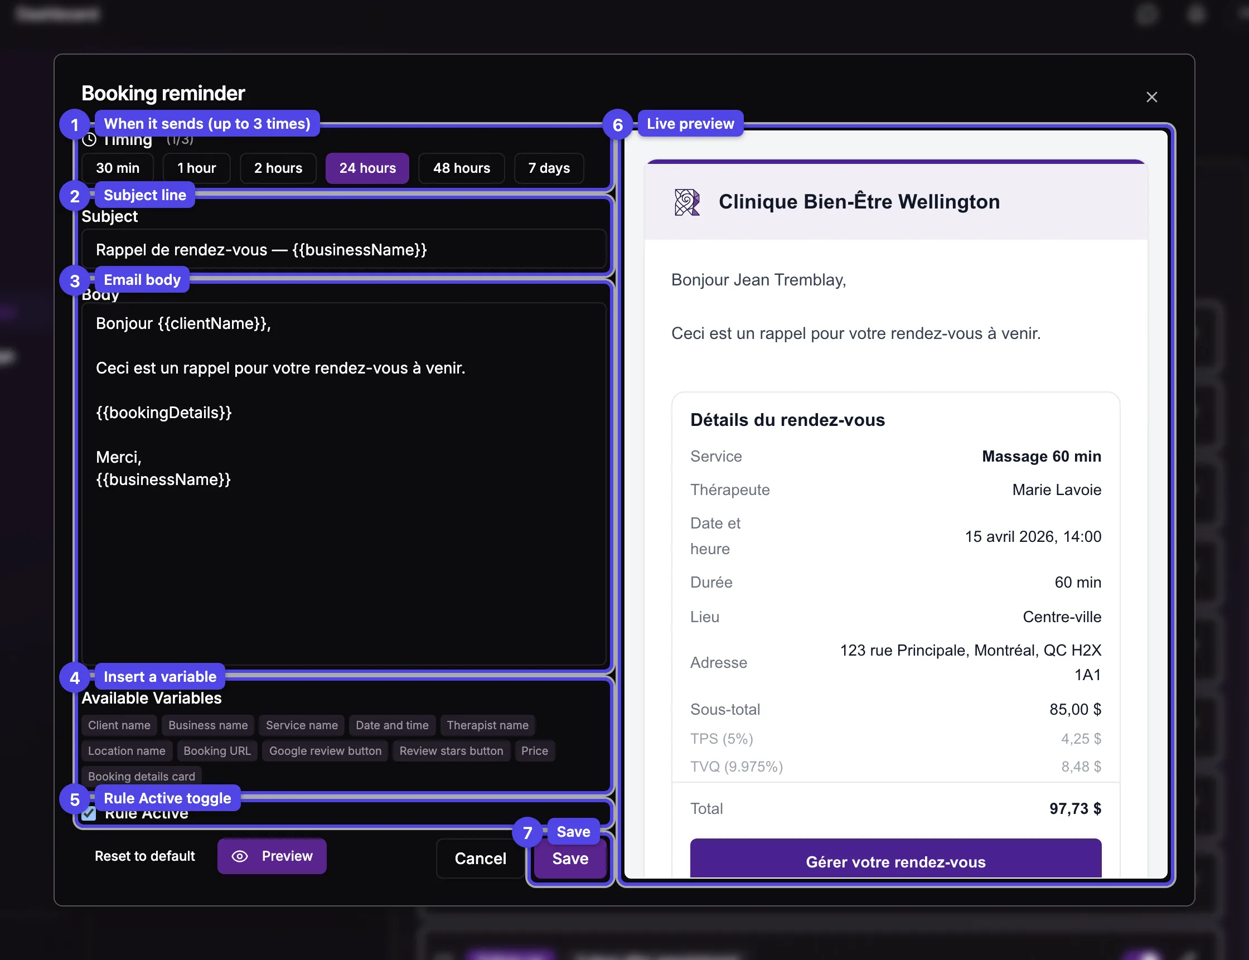Click the TPS (5%) tax line label

(x=722, y=738)
